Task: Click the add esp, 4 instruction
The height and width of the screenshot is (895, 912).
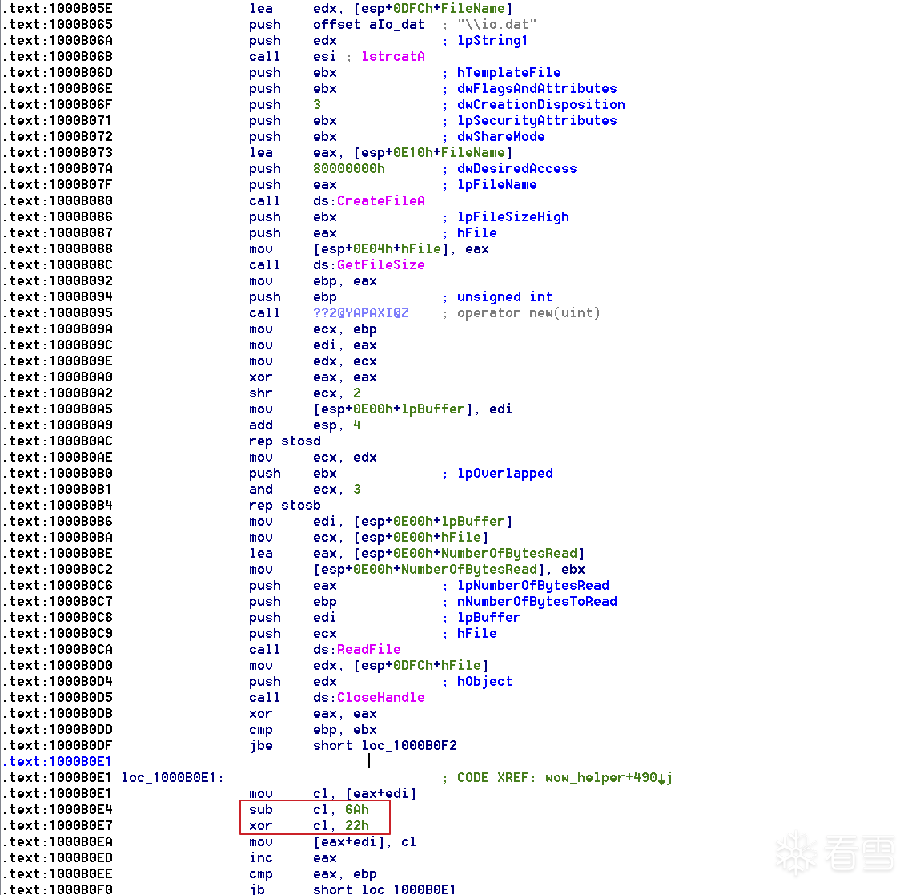Action: (305, 425)
